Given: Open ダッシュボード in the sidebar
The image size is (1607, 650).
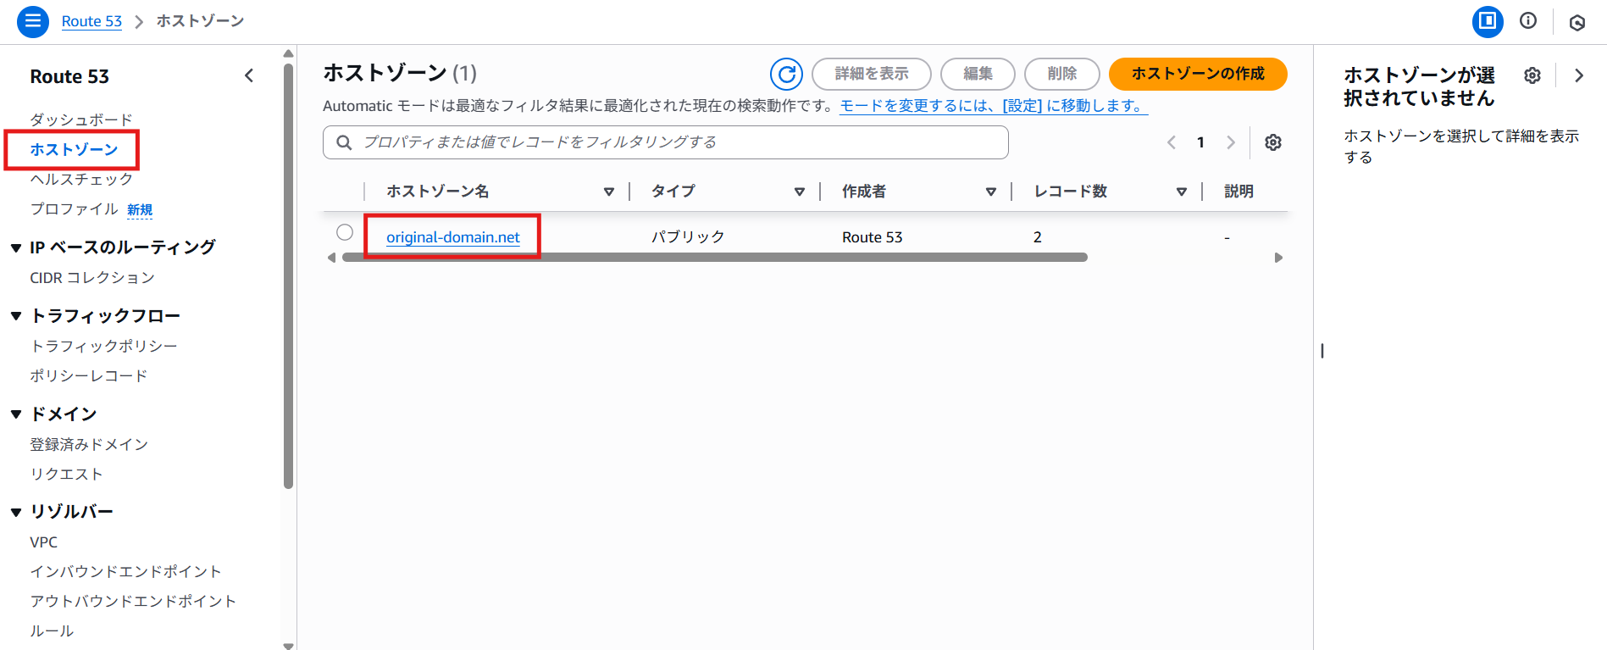Looking at the screenshot, I should pyautogui.click(x=81, y=119).
